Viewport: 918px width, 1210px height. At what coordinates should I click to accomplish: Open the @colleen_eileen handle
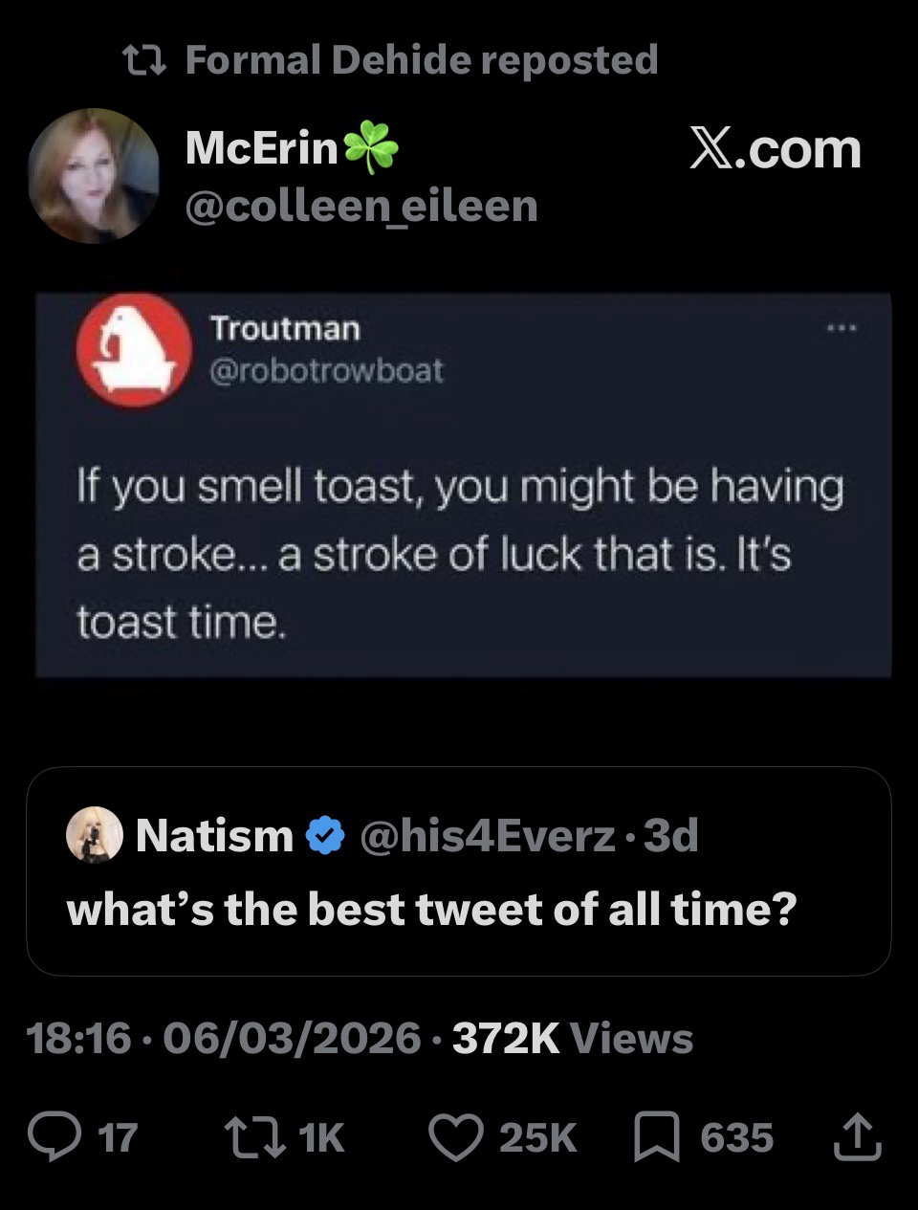361,206
